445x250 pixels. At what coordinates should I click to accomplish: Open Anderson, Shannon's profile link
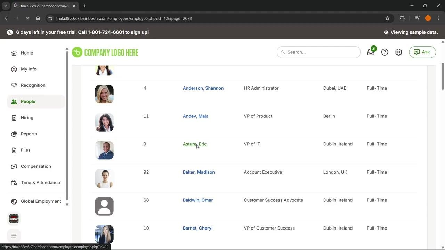203,88
